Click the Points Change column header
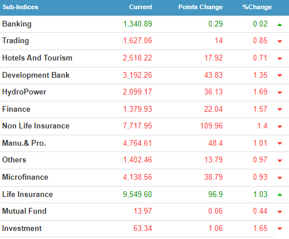The height and width of the screenshot is (239, 289). click(201, 7)
